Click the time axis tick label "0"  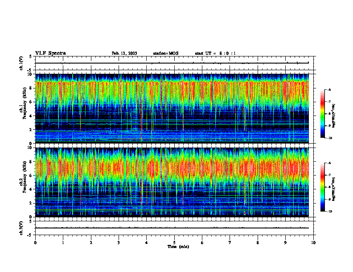click(35, 243)
